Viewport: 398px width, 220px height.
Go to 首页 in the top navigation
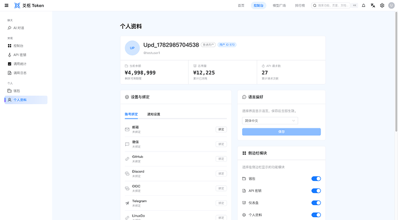click(x=241, y=5)
